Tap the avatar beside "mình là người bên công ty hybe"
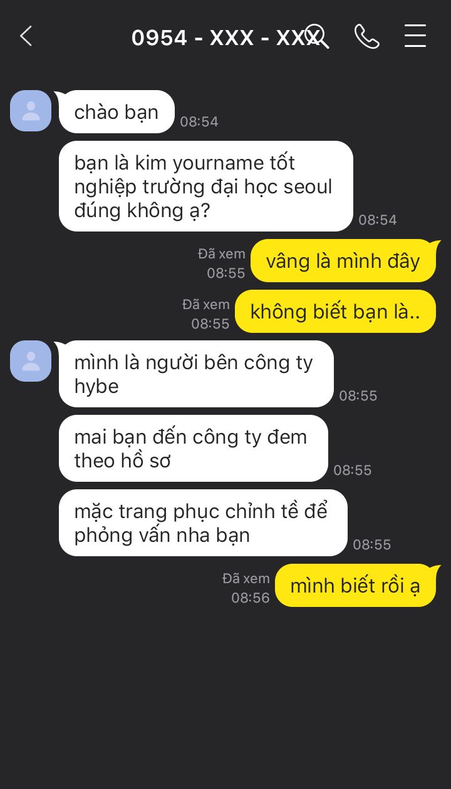451x789 pixels. [31, 361]
